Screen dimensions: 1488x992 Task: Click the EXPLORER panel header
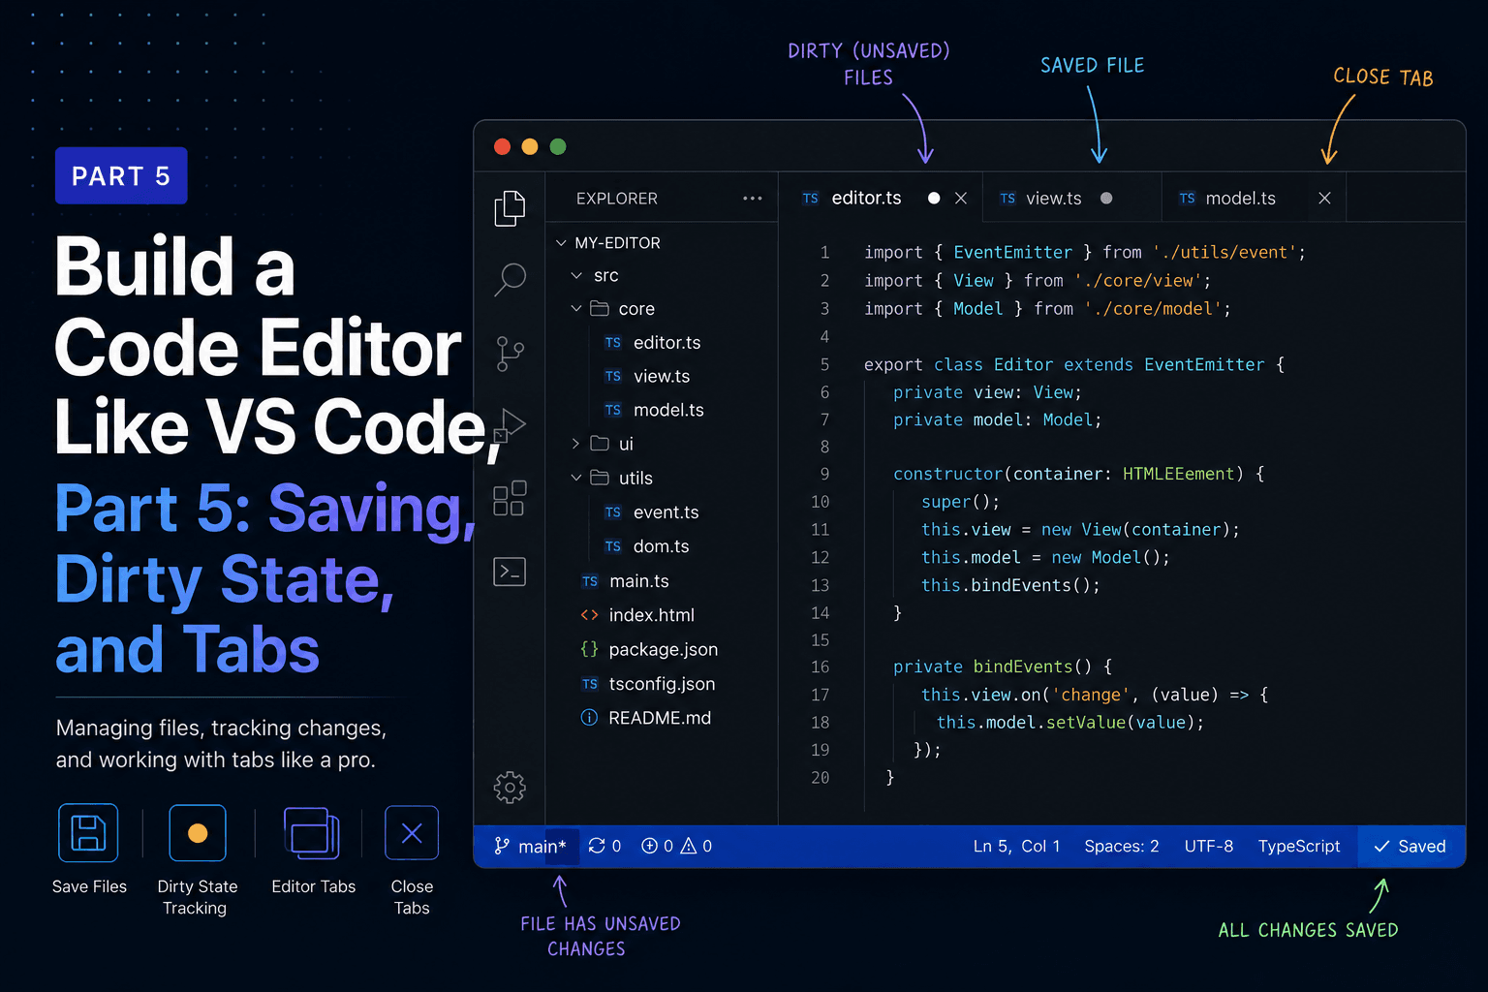pos(616,199)
